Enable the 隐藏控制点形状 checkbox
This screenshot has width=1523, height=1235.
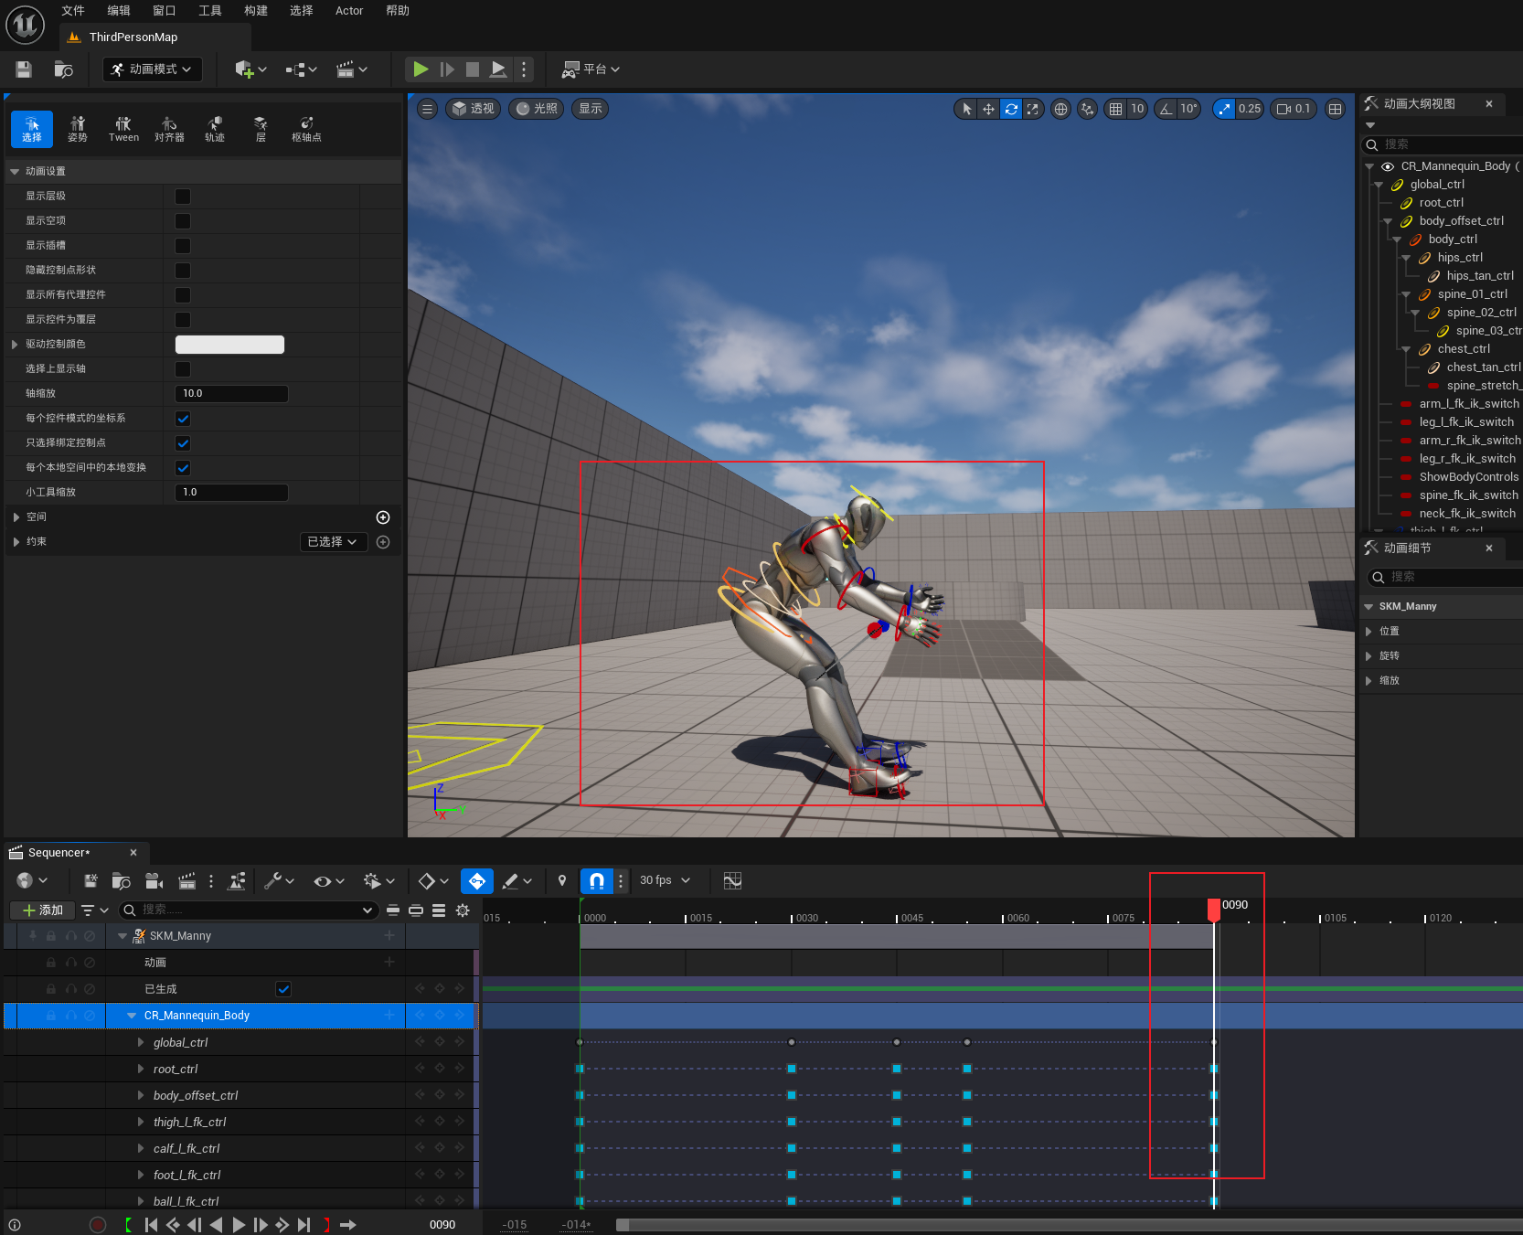pos(183,271)
